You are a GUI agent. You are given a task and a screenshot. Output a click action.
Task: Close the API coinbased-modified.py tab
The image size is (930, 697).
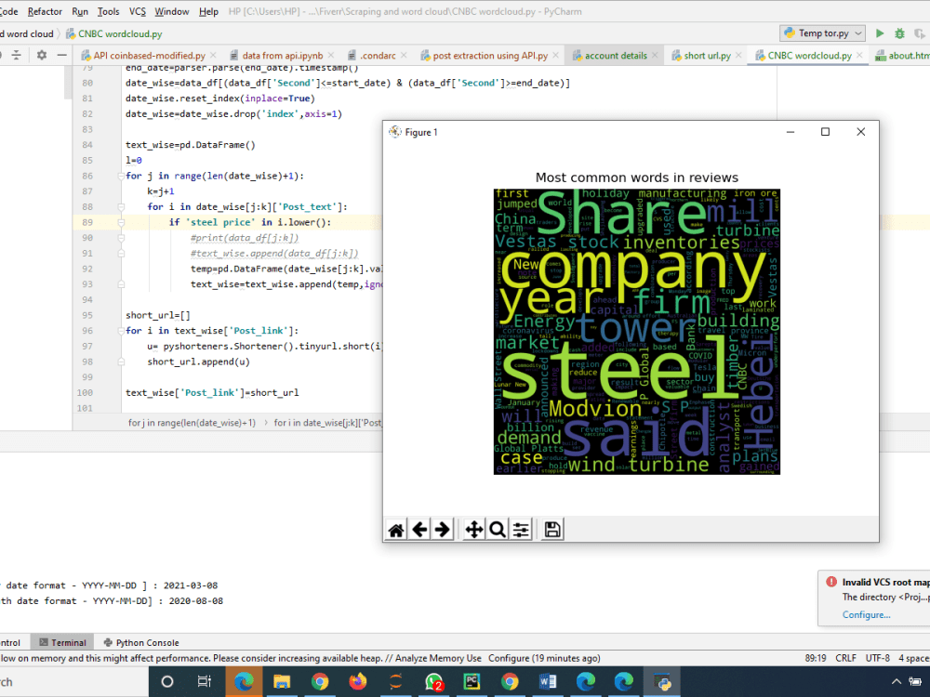click(213, 55)
